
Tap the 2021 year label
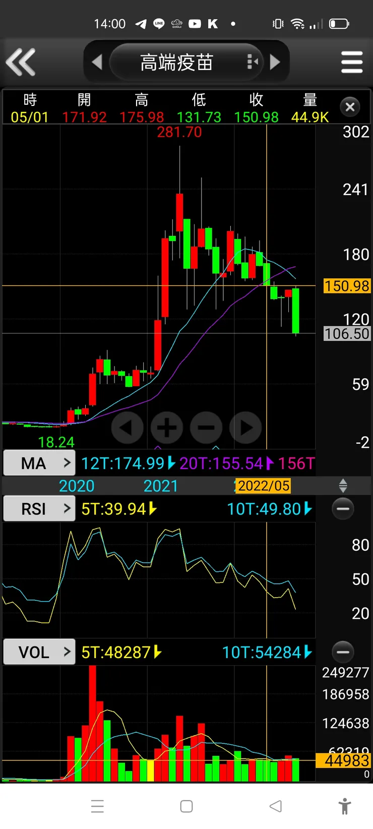161,486
